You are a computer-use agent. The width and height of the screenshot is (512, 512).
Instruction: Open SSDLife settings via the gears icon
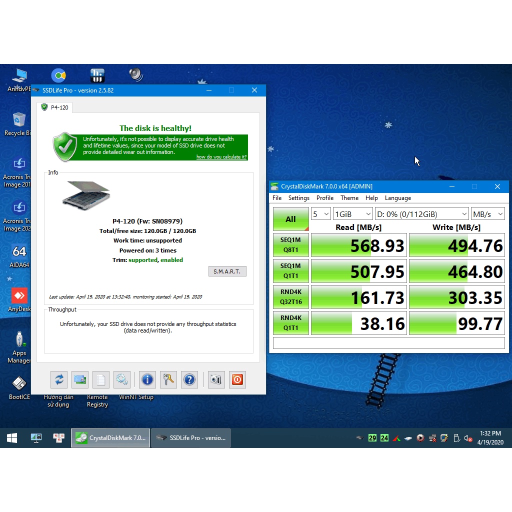coord(121,379)
